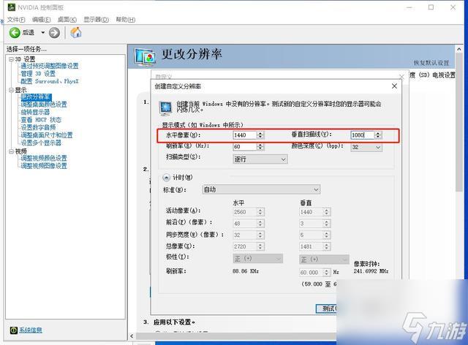The height and width of the screenshot is (345, 468).
Task: Open horizontal 极性 dropdown
Action: 257,259
